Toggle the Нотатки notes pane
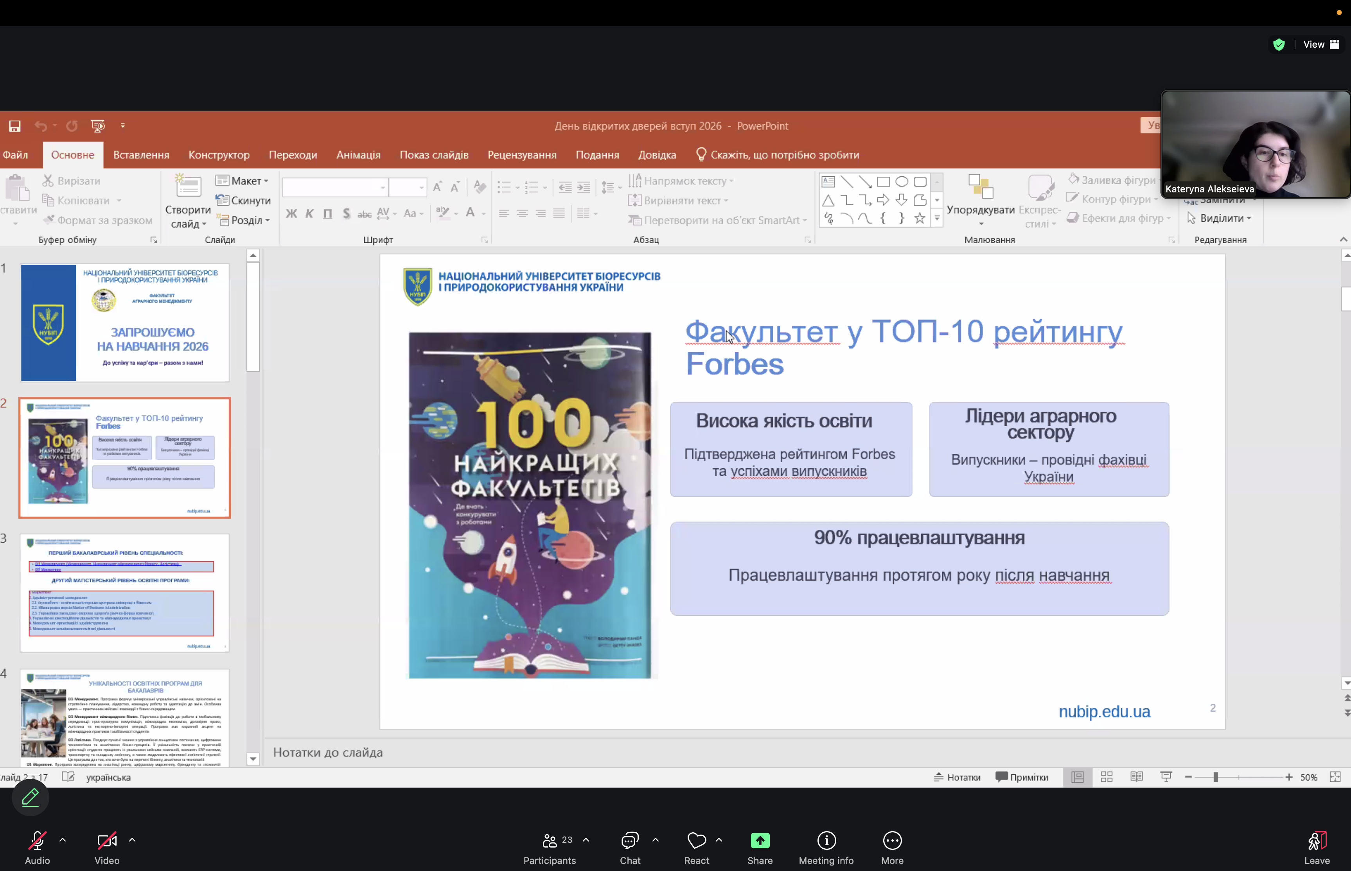 tap(957, 777)
